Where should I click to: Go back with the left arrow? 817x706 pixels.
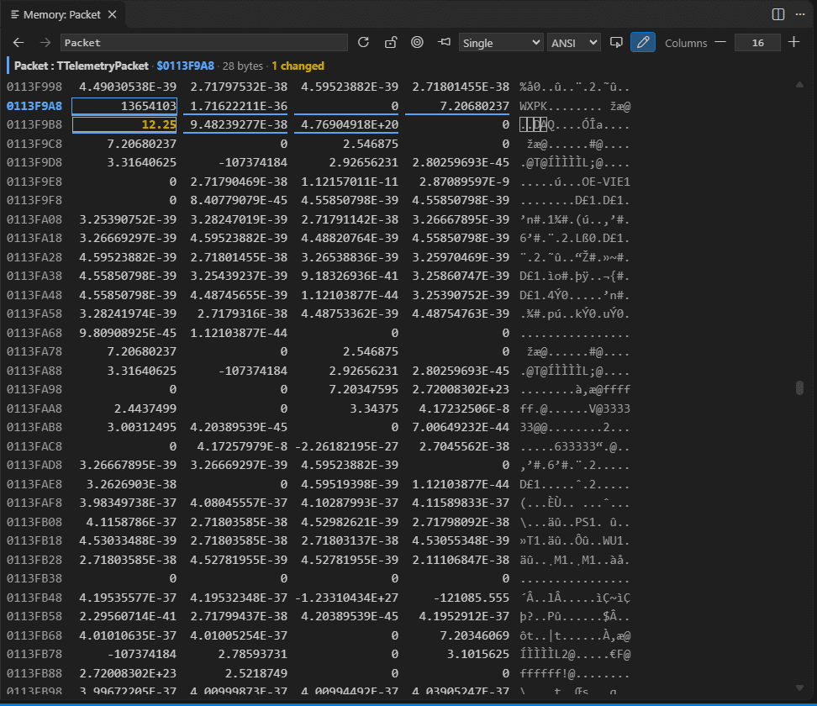[18, 43]
